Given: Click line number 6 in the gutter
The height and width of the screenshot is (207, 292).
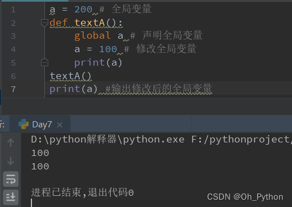Looking at the screenshot, I should [x=13, y=76].
